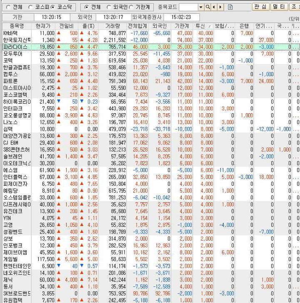
Task: Select the 코스피 market radio button
Action: (x=30, y=7)
